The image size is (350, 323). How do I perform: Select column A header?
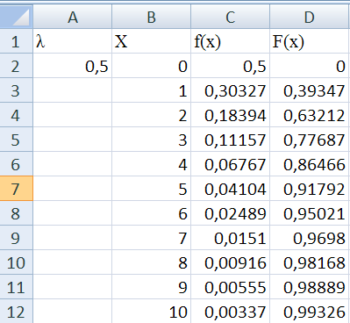[x=72, y=17]
